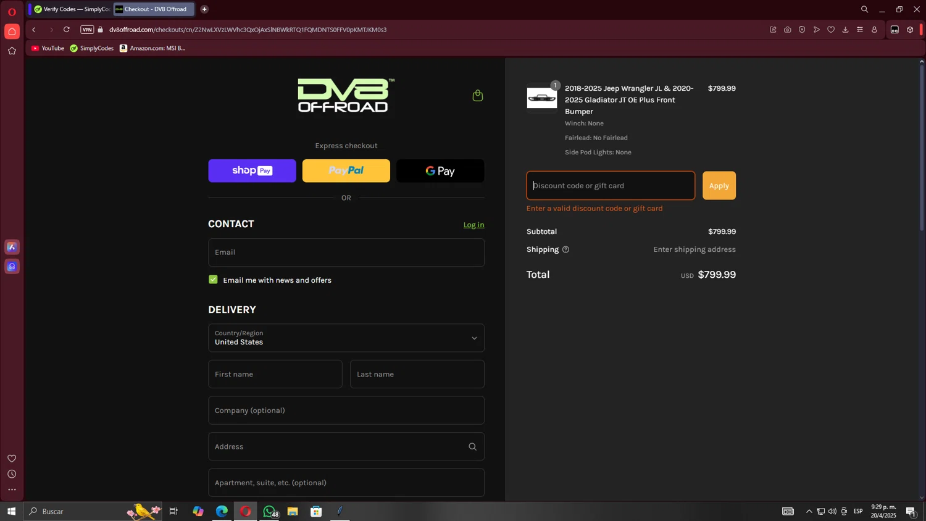Add the page to bookmarks with the heart

click(831, 30)
